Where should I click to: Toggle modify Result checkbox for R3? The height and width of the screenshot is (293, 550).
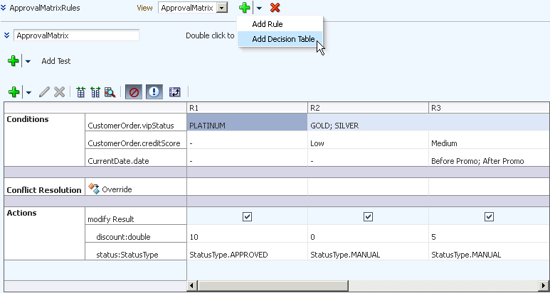click(489, 217)
